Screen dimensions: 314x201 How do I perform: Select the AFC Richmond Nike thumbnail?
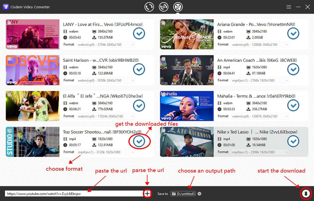[x=187, y=142]
